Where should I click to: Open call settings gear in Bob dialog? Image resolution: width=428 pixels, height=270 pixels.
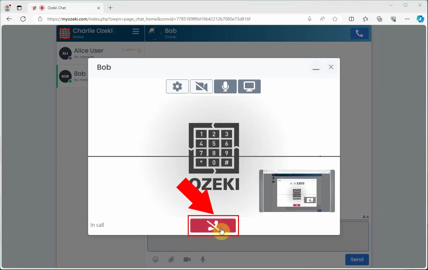tap(177, 86)
